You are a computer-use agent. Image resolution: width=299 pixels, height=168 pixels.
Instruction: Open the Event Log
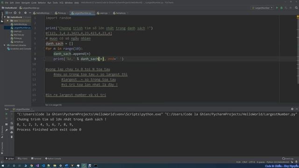[288, 159]
